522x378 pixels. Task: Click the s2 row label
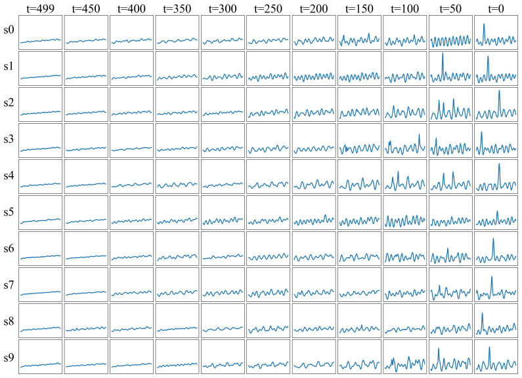9,103
